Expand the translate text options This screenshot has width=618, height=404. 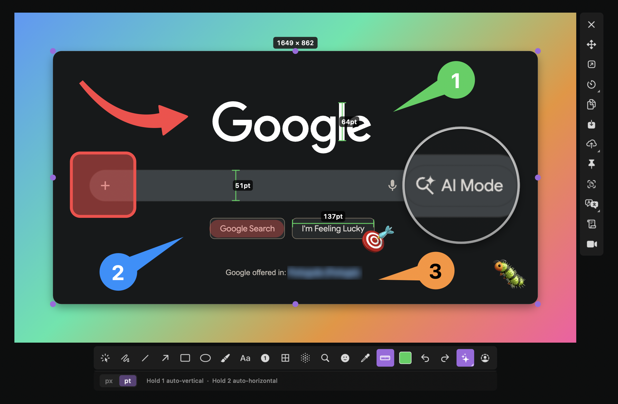pyautogui.click(x=599, y=211)
